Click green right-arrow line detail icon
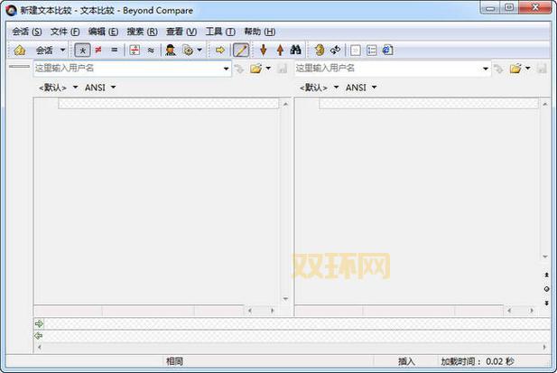The image size is (557, 373). tap(39, 323)
